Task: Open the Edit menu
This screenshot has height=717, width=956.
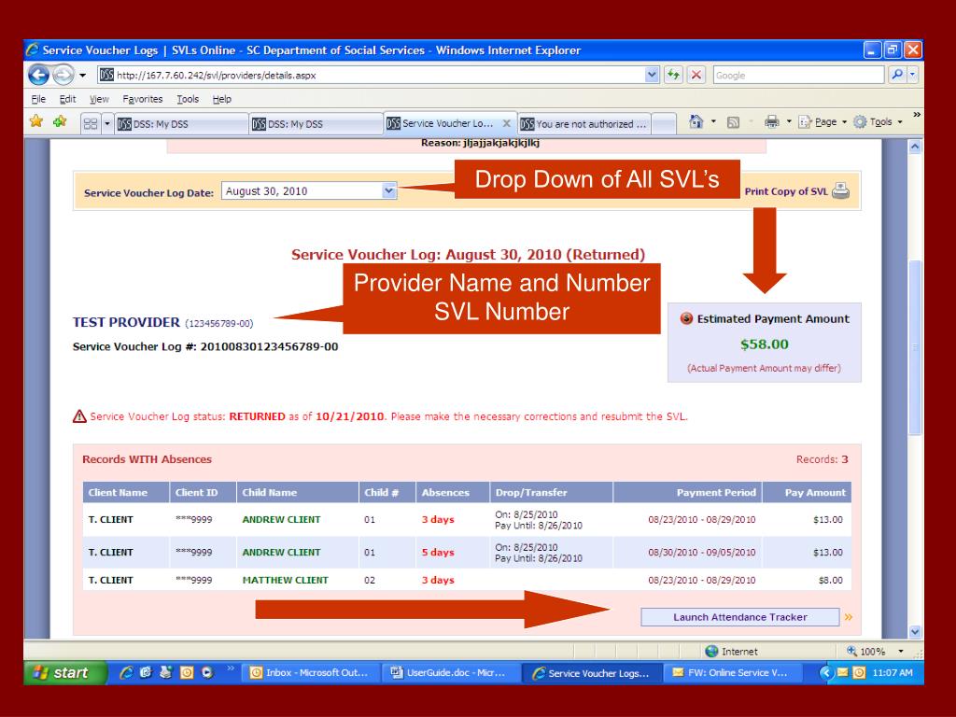Action: coord(67,99)
